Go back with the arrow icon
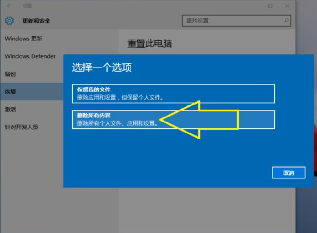 9,6
